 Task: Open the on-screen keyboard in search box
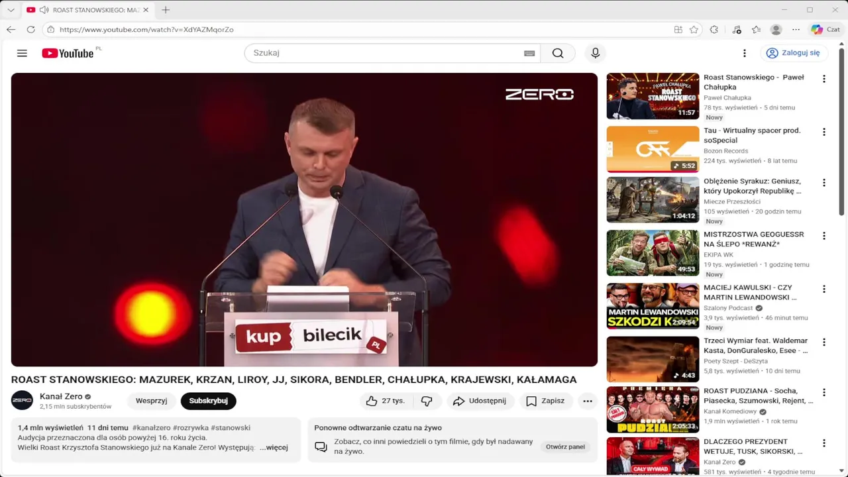[x=529, y=53]
